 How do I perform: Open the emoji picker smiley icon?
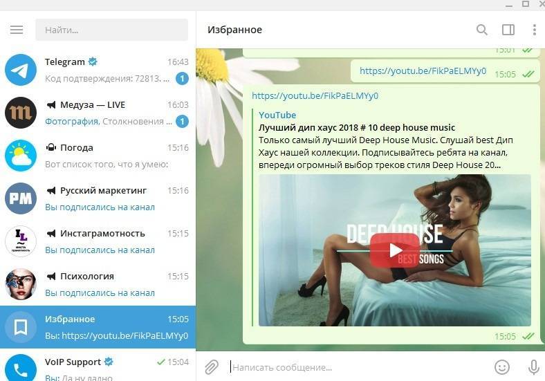click(502, 367)
